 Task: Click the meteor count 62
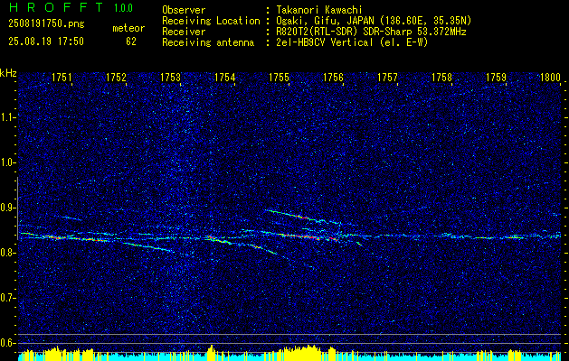(131, 42)
